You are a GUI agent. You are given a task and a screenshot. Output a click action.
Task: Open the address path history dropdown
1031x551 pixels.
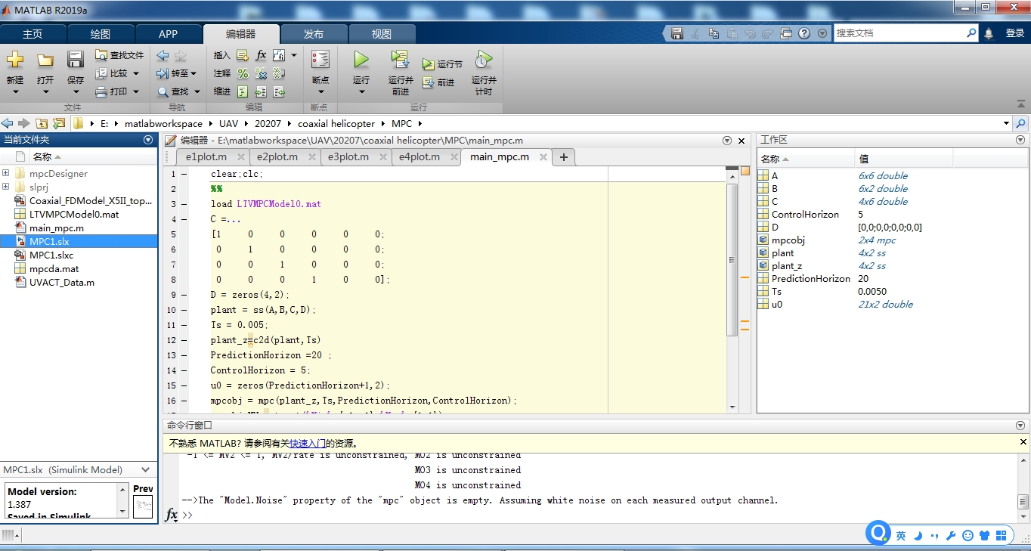tap(1006, 123)
